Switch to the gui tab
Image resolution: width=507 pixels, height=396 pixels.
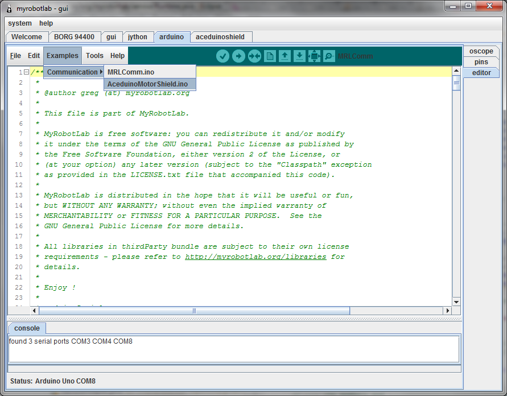[111, 37]
